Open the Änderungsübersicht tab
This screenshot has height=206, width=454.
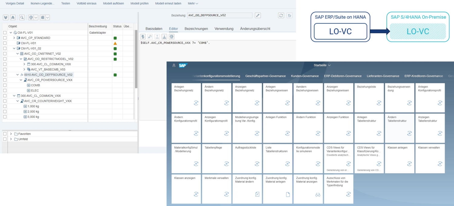tap(255, 29)
